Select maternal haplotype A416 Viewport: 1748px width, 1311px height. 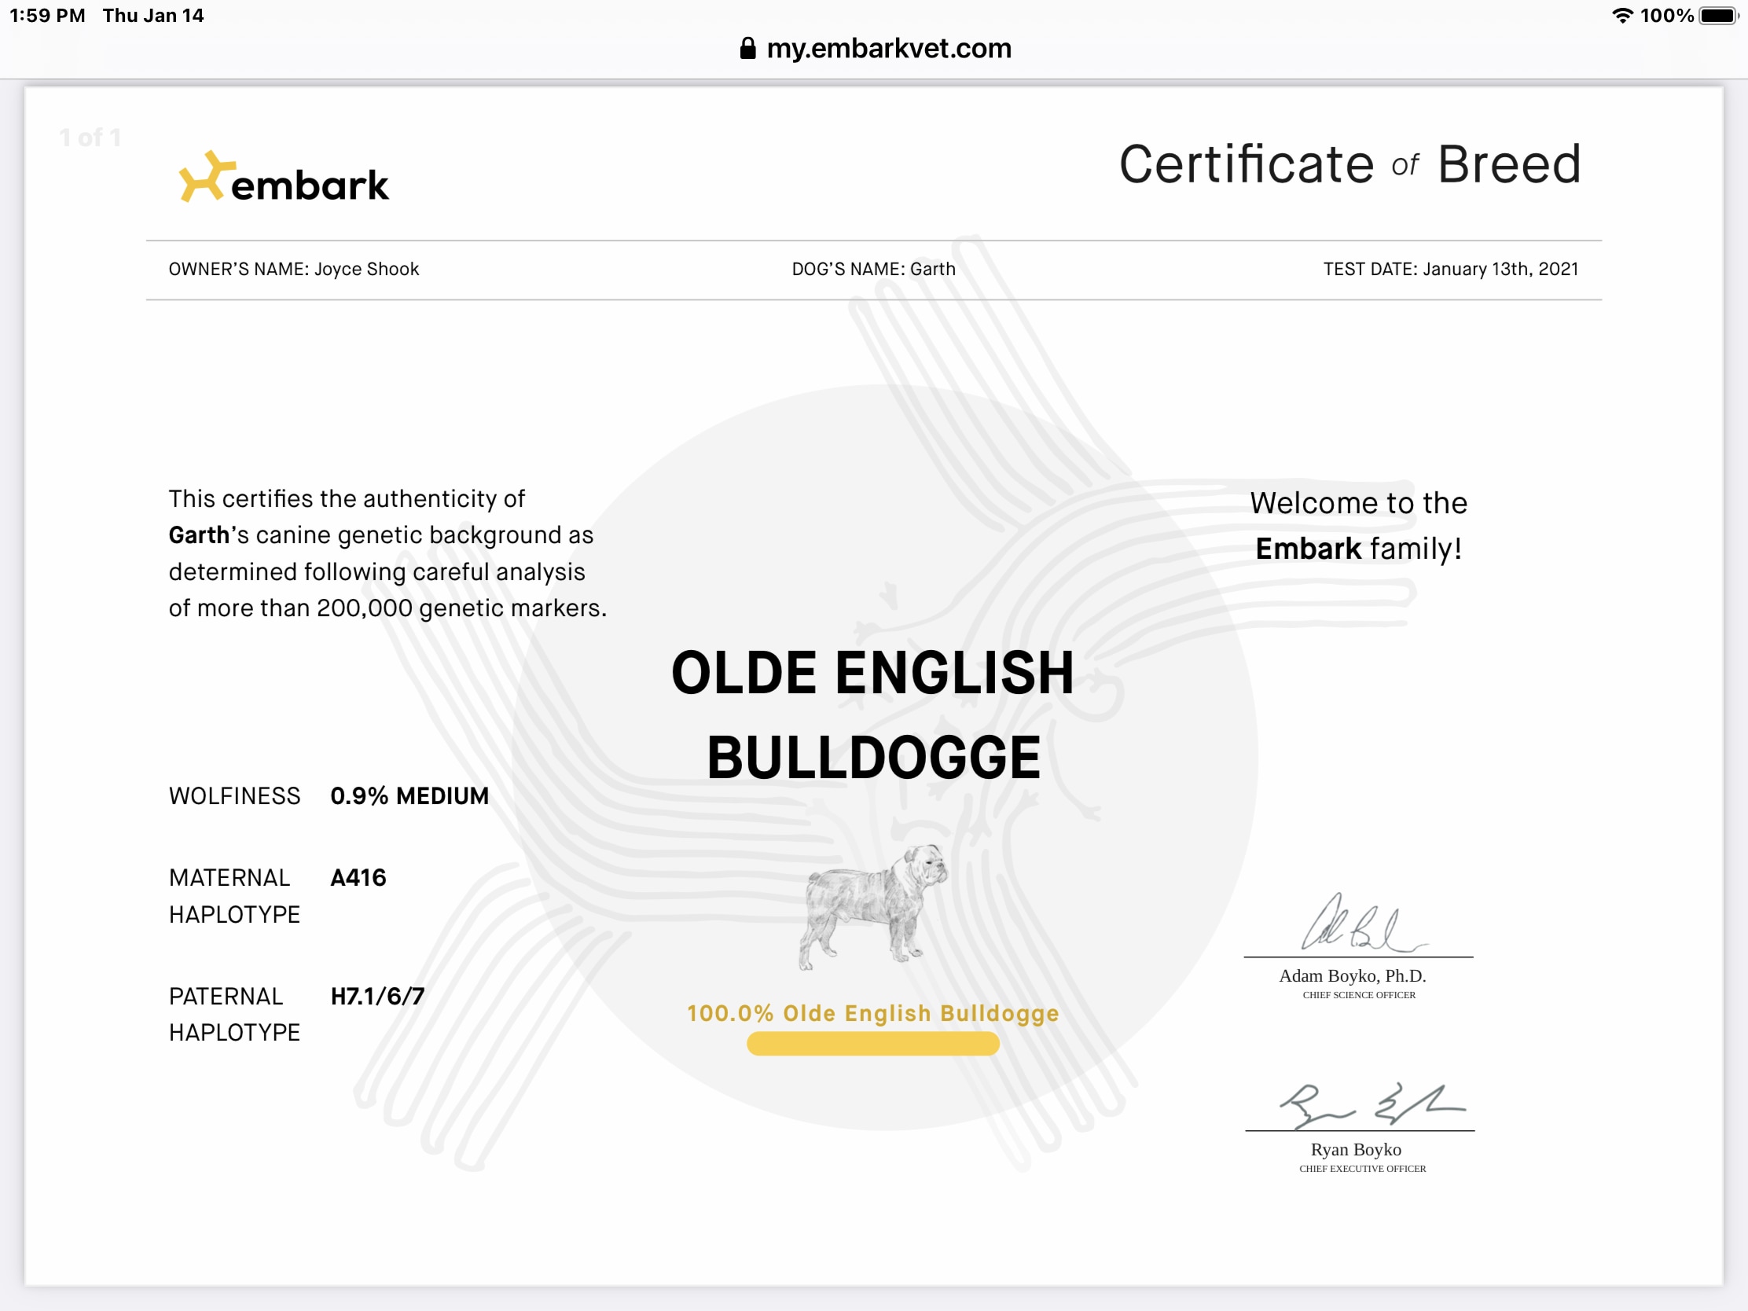pos(358,878)
